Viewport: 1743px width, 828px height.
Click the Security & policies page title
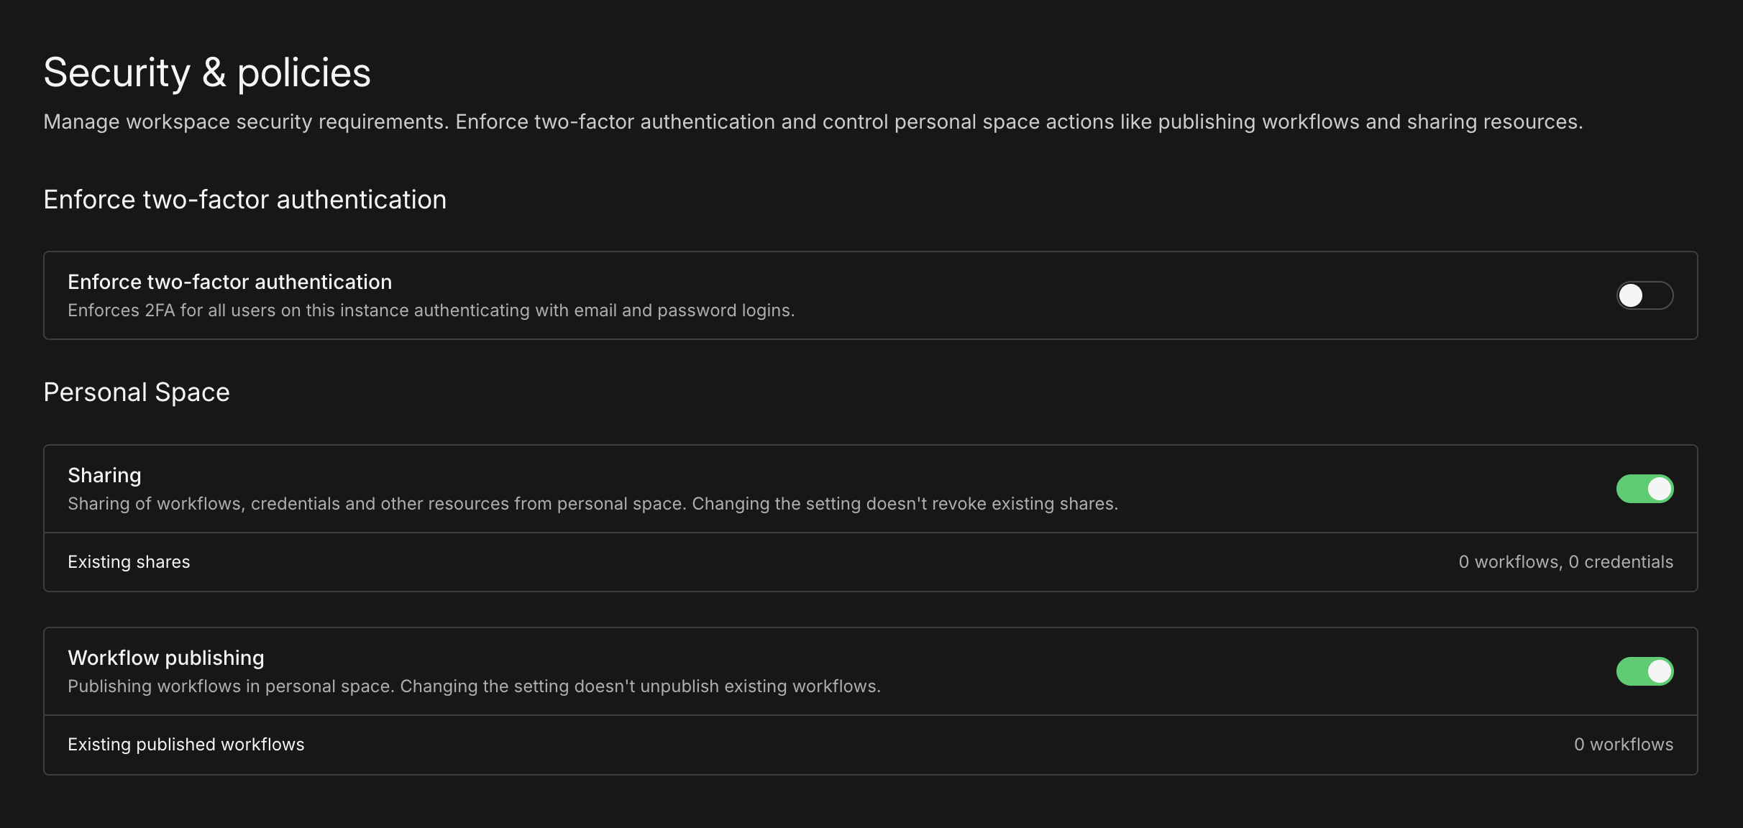click(207, 71)
